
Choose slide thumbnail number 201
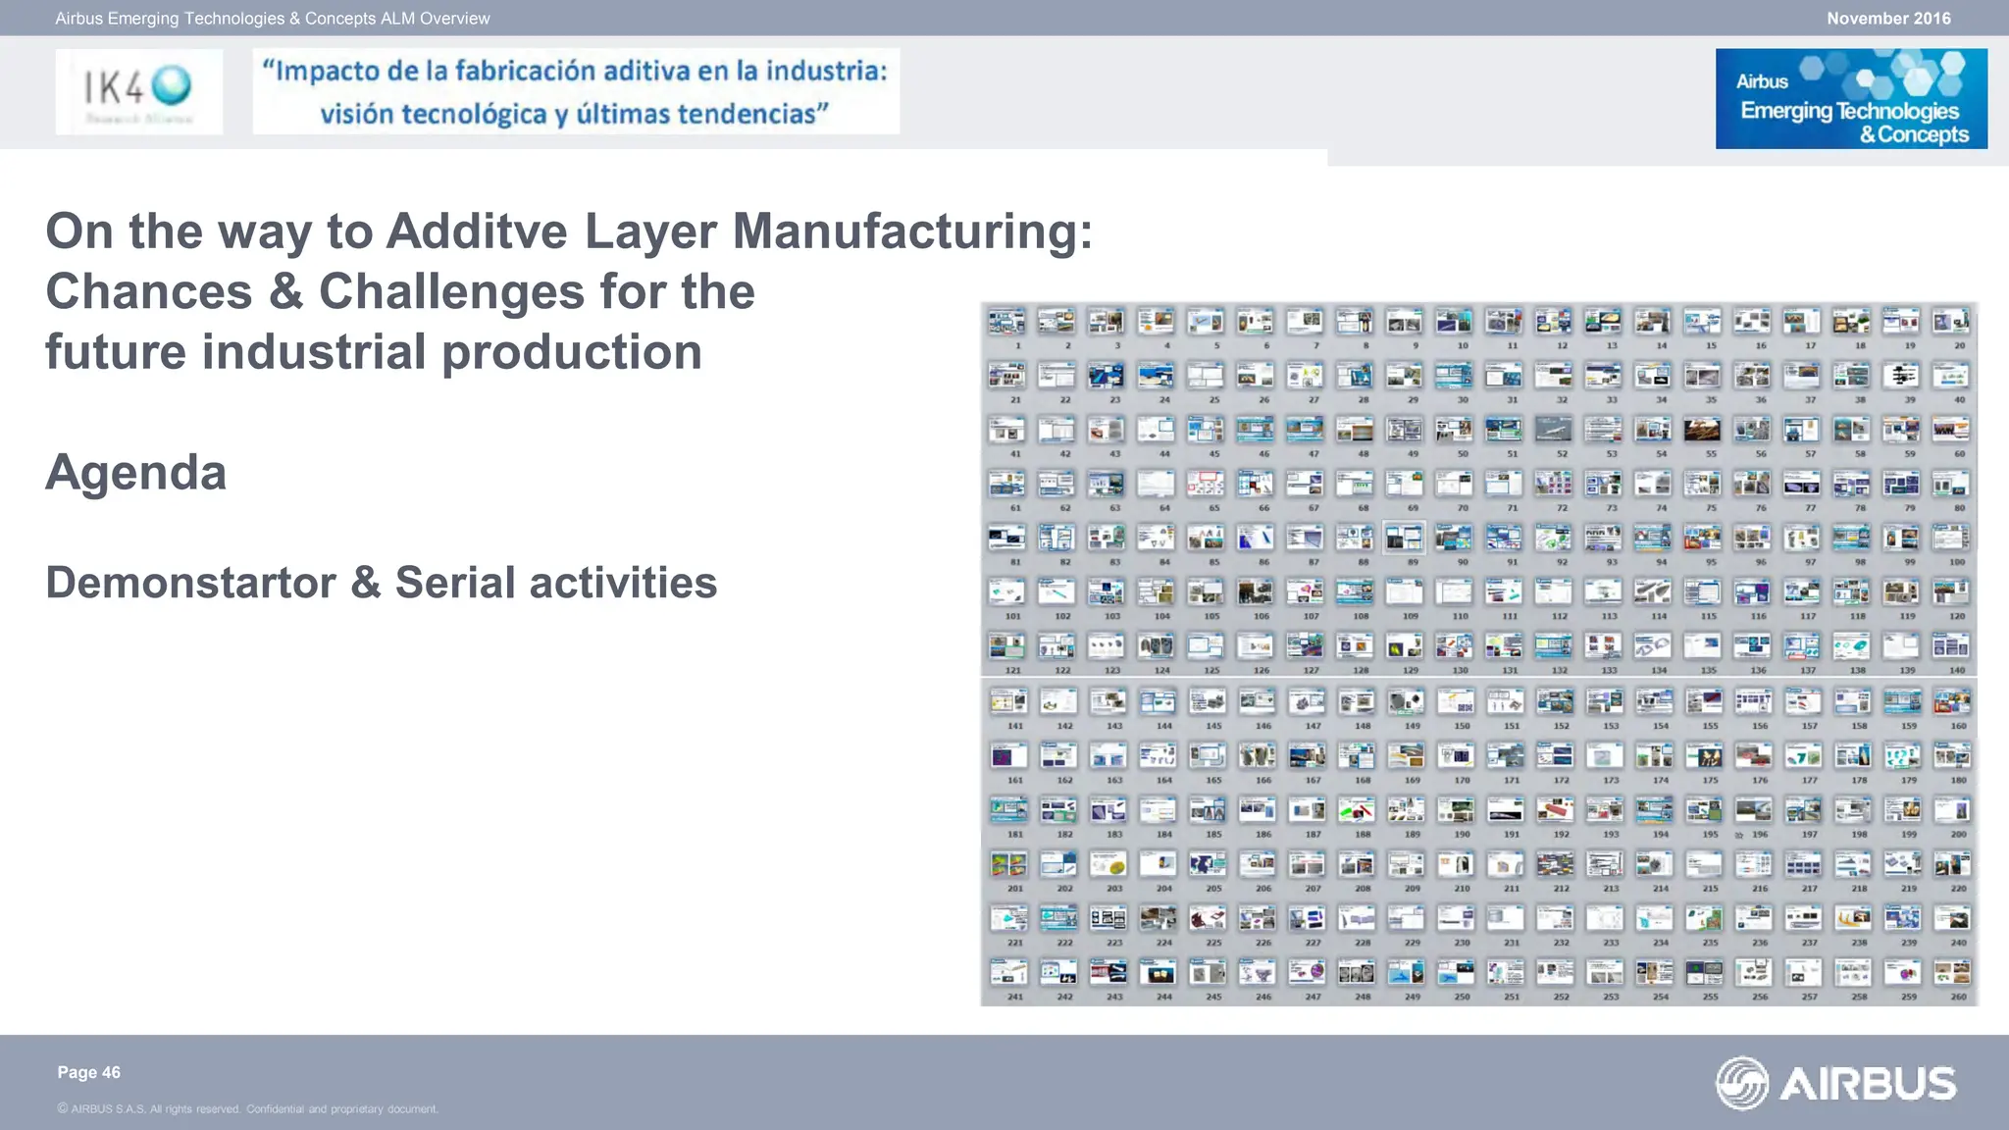(1008, 864)
